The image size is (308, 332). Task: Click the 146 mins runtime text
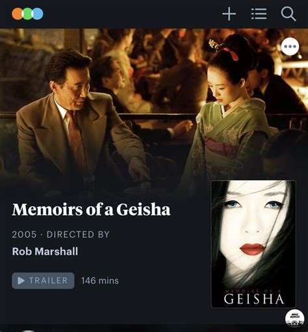100,281
